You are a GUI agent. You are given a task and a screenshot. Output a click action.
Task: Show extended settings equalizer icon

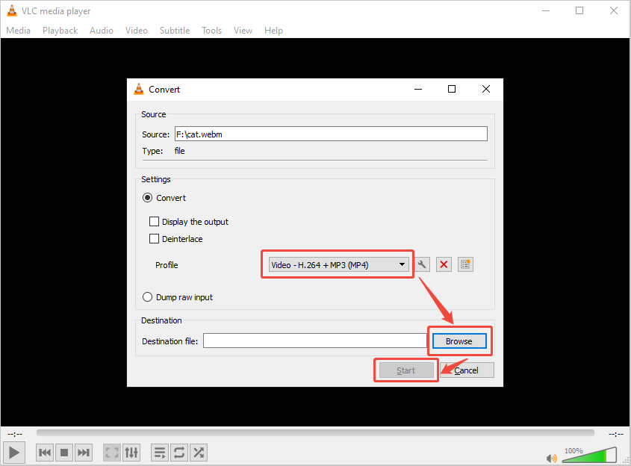[131, 453]
